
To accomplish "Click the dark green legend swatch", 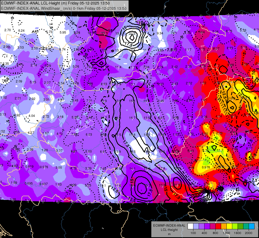I will click(x=240, y=226).
